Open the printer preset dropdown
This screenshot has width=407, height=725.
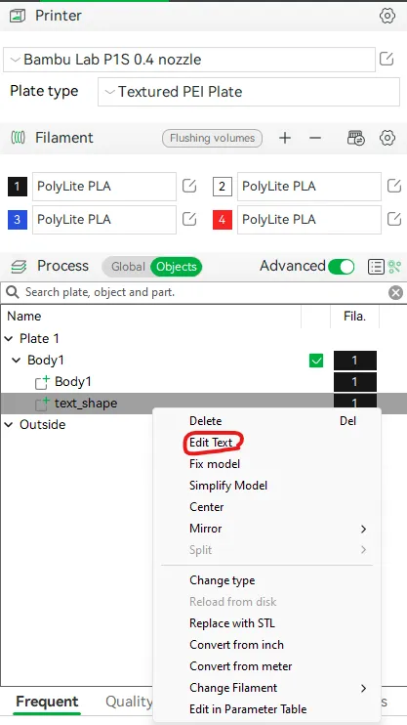(x=189, y=60)
